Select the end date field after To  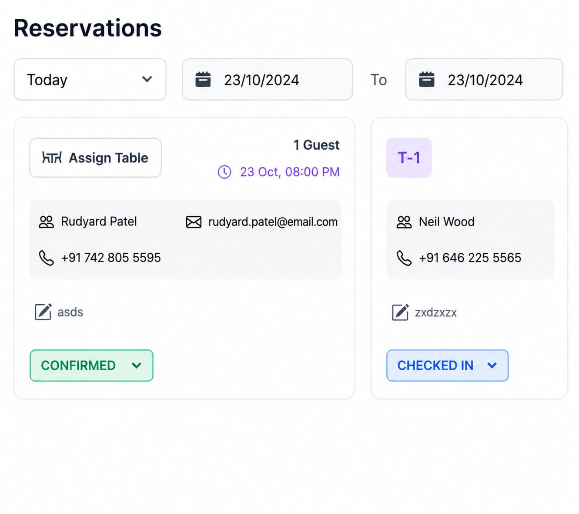point(484,80)
